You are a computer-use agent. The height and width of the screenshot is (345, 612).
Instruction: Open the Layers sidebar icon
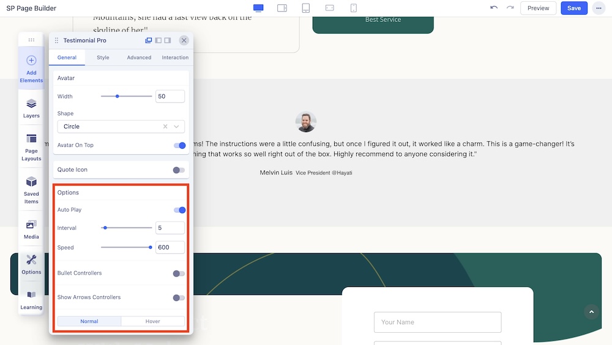31,108
